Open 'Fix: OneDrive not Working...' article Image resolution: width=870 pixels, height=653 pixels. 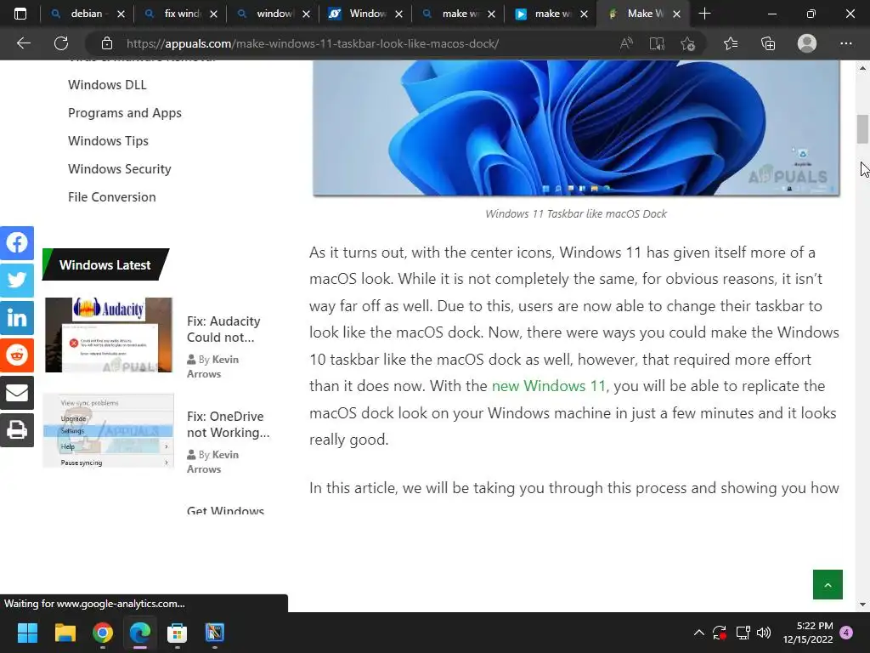point(228,424)
